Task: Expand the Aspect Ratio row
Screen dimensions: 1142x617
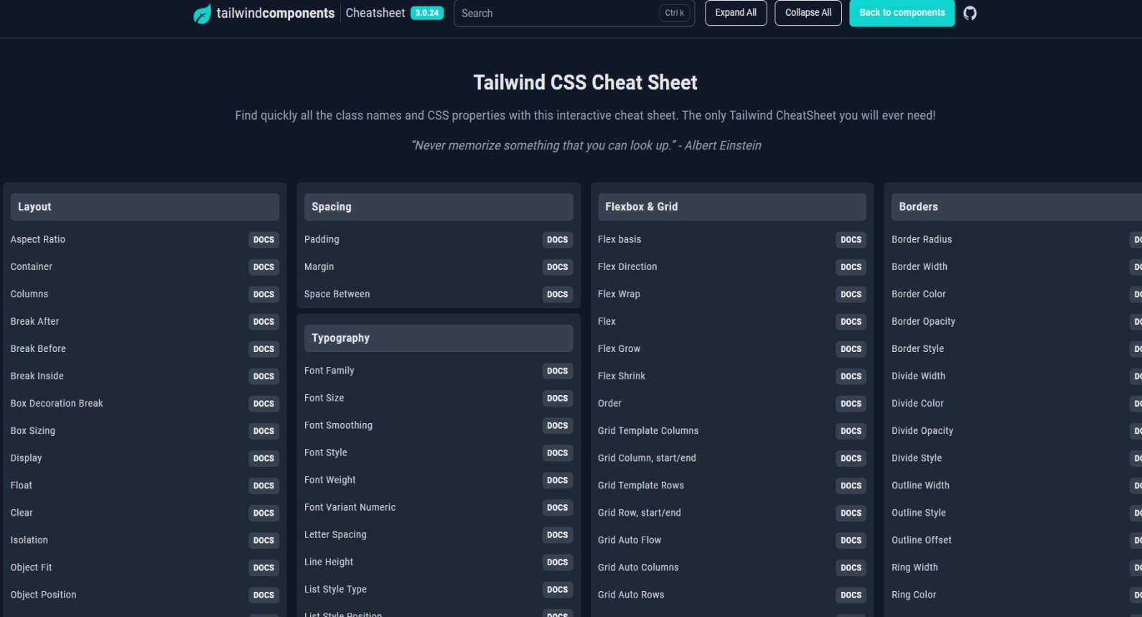Action: point(144,240)
